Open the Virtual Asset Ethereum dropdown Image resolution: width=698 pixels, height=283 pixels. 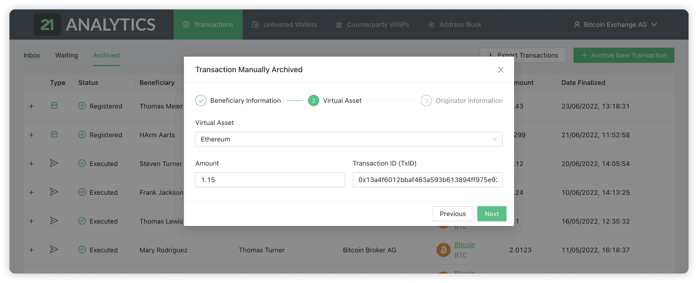tap(349, 139)
